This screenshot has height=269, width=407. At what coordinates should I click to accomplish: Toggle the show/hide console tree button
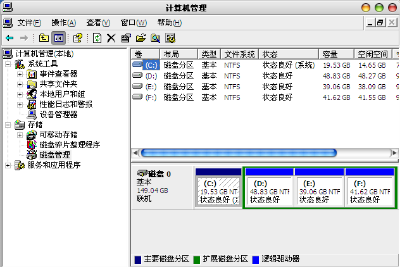(58, 38)
